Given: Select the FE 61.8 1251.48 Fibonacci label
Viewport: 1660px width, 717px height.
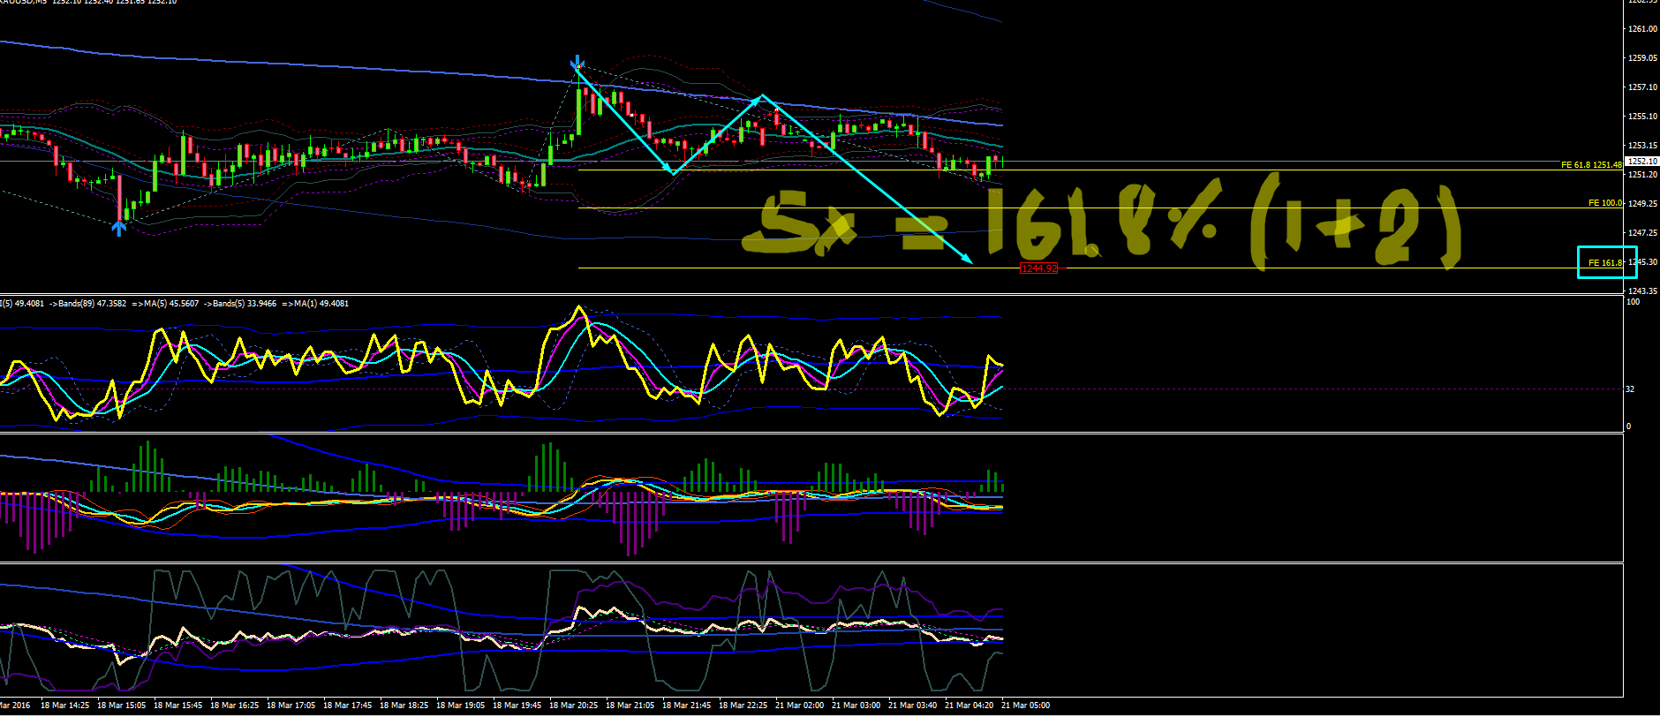Looking at the screenshot, I should click(x=1591, y=165).
